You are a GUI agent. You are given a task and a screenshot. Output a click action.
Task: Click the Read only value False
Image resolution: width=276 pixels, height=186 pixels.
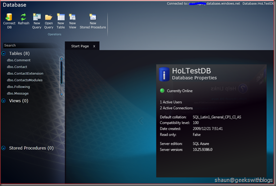[196, 135]
